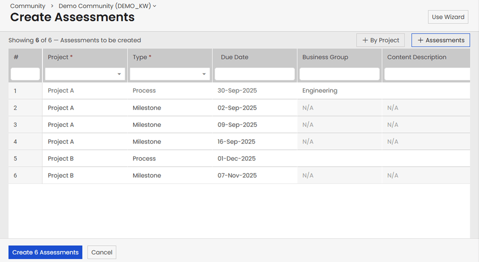
Task: Expand the Demo Community breadcrumb chevron
Action: [155, 6]
